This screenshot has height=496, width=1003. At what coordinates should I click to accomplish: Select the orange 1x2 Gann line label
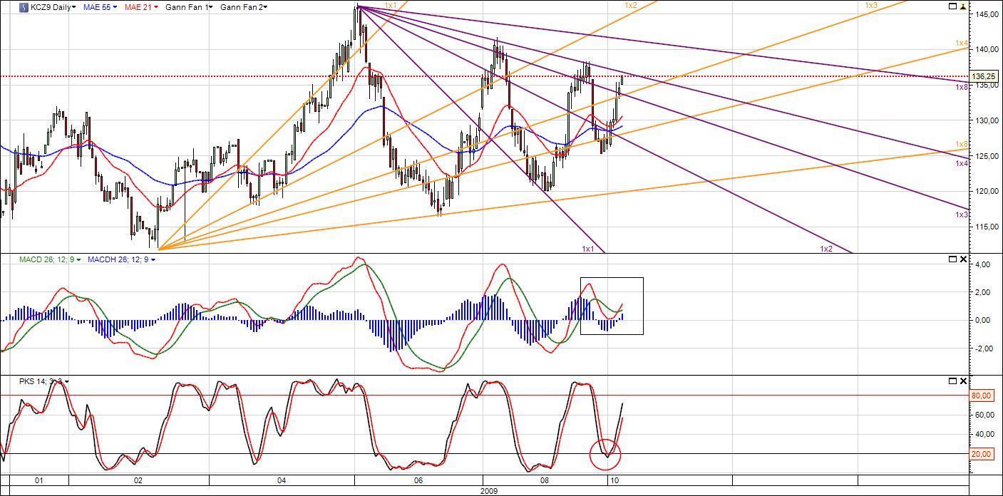(631, 6)
